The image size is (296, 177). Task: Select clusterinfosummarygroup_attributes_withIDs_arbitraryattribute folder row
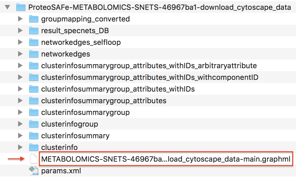point(149,66)
